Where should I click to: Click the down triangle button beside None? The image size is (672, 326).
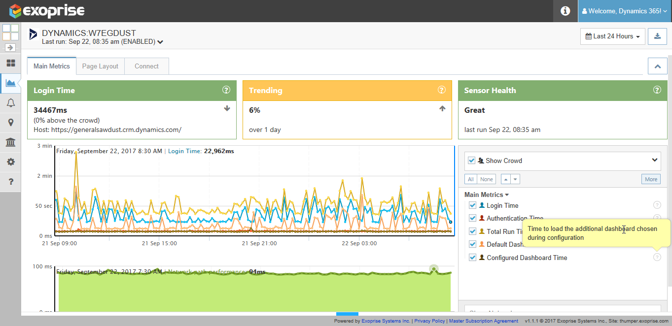click(x=515, y=179)
